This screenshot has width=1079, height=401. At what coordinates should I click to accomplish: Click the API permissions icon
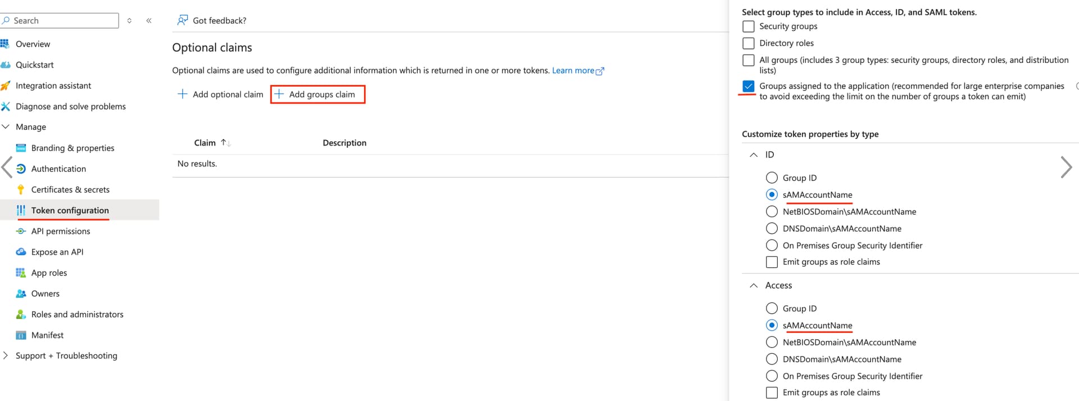click(21, 231)
